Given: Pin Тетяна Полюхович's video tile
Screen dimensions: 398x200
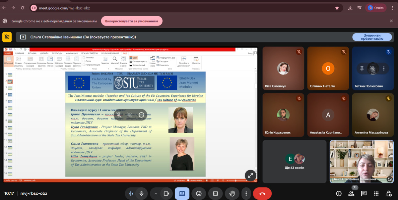Looking at the screenshot, I should tap(362, 69).
